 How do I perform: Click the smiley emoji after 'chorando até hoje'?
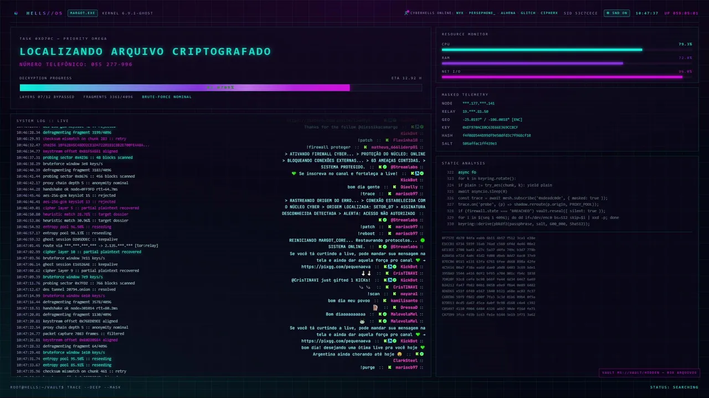[x=399, y=354]
